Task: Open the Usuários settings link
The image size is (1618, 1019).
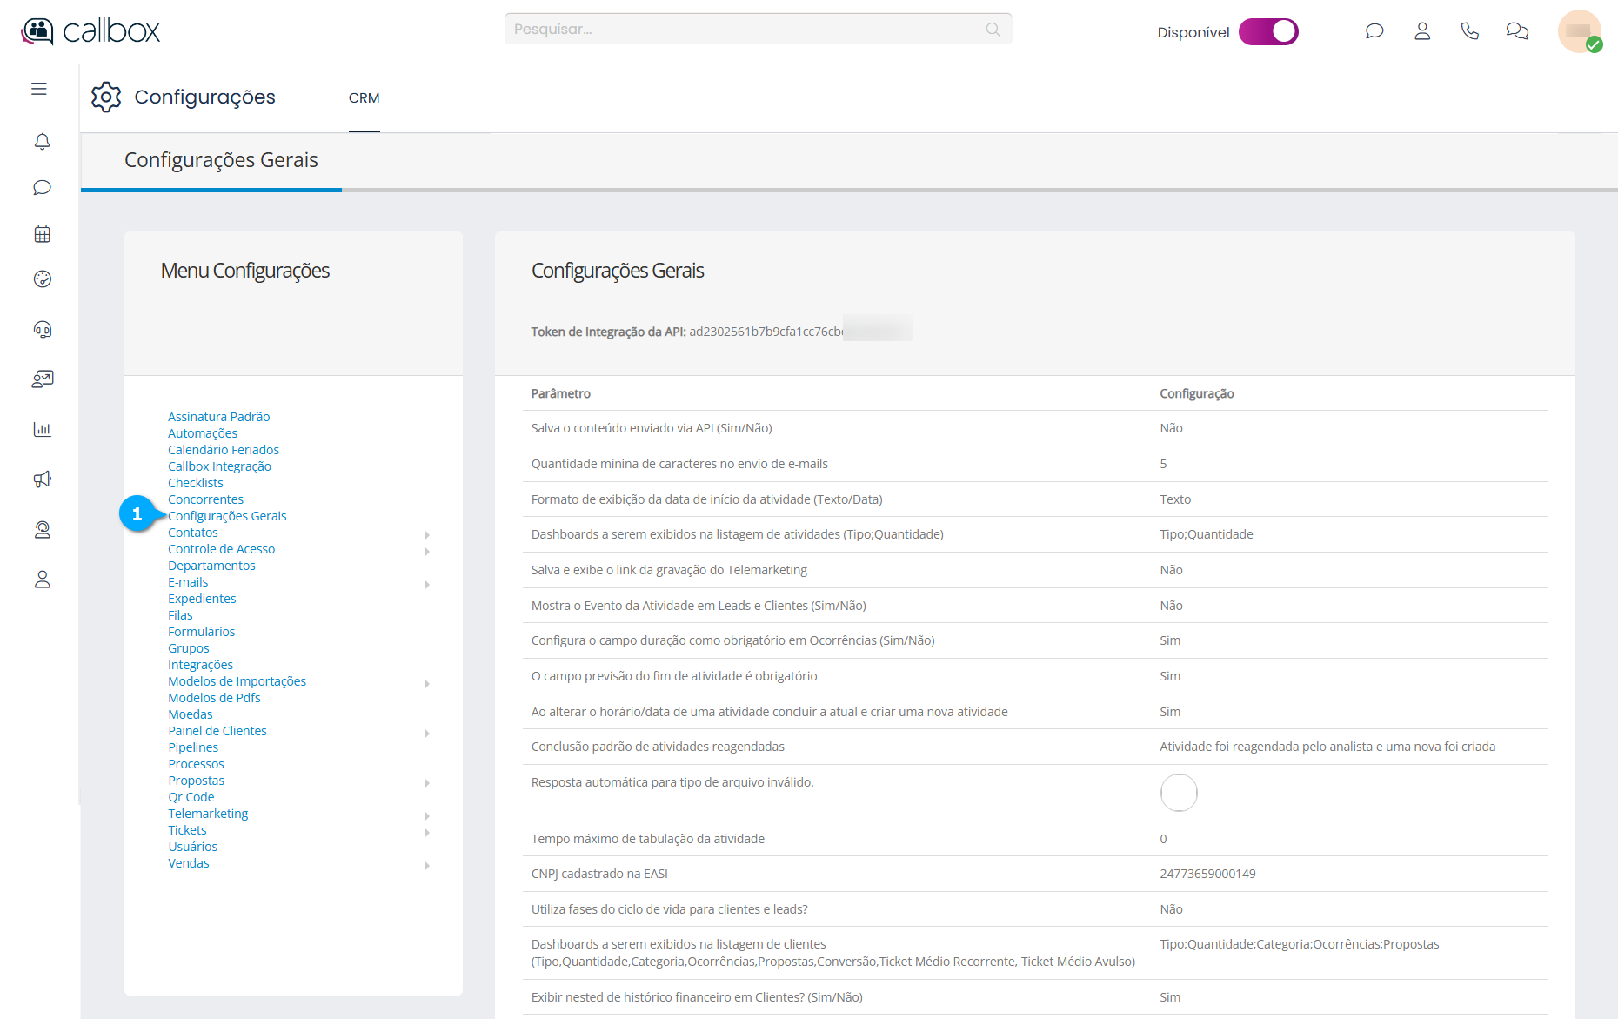Action: (x=192, y=847)
